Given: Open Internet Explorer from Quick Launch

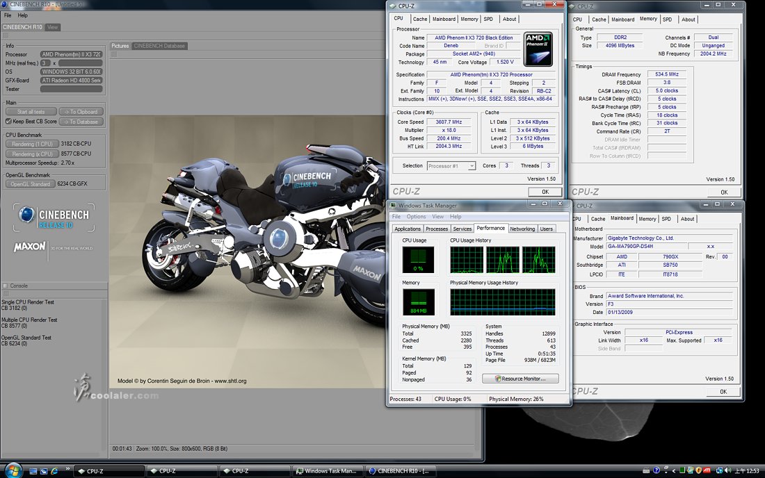Looking at the screenshot, I should pos(54,471).
